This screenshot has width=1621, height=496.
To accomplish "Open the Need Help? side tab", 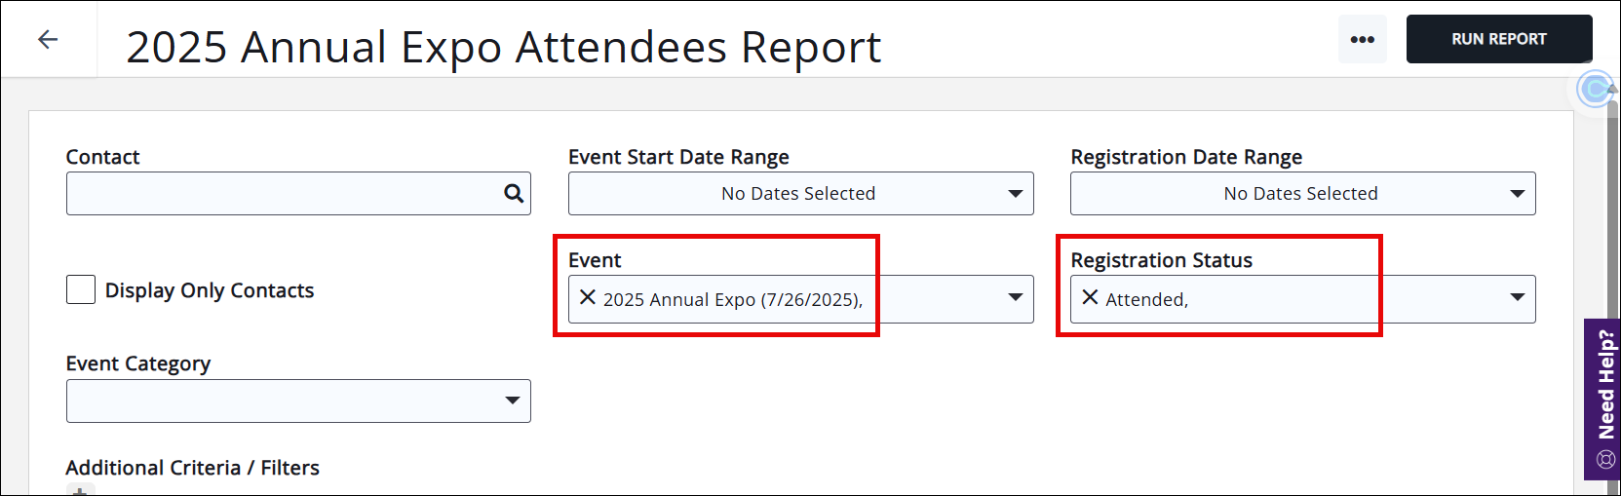I will (x=1605, y=385).
